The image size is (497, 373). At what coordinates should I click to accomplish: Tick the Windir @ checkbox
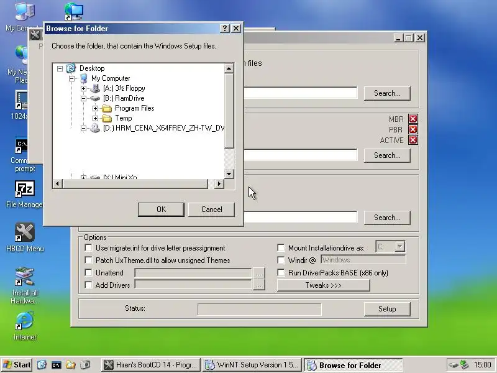[281, 260]
